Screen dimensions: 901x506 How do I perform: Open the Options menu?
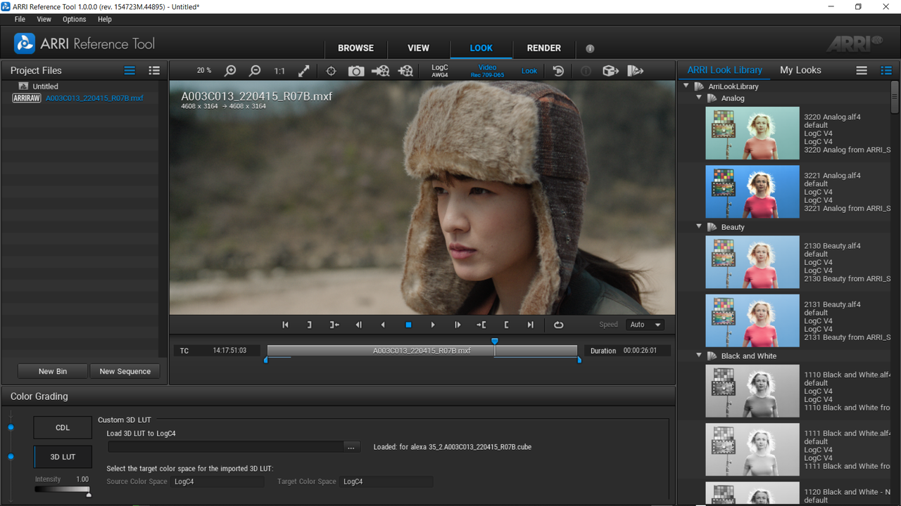(75, 19)
